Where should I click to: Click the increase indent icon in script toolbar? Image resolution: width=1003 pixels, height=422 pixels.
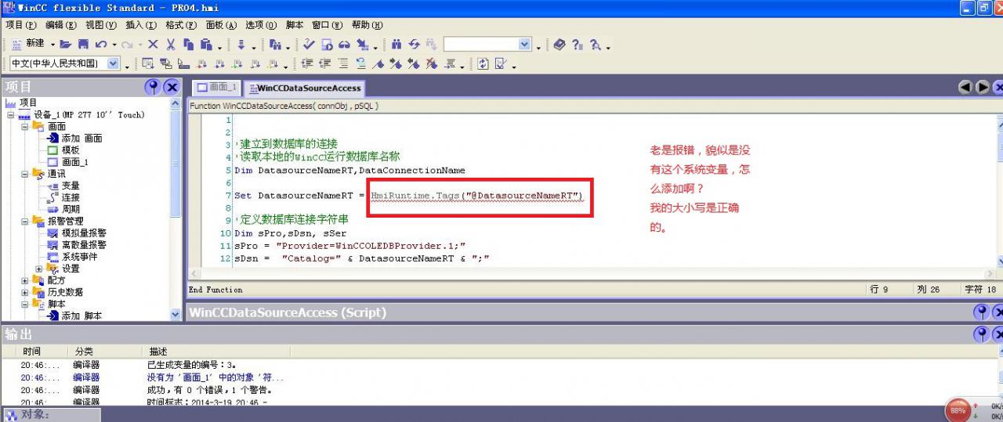306,64
